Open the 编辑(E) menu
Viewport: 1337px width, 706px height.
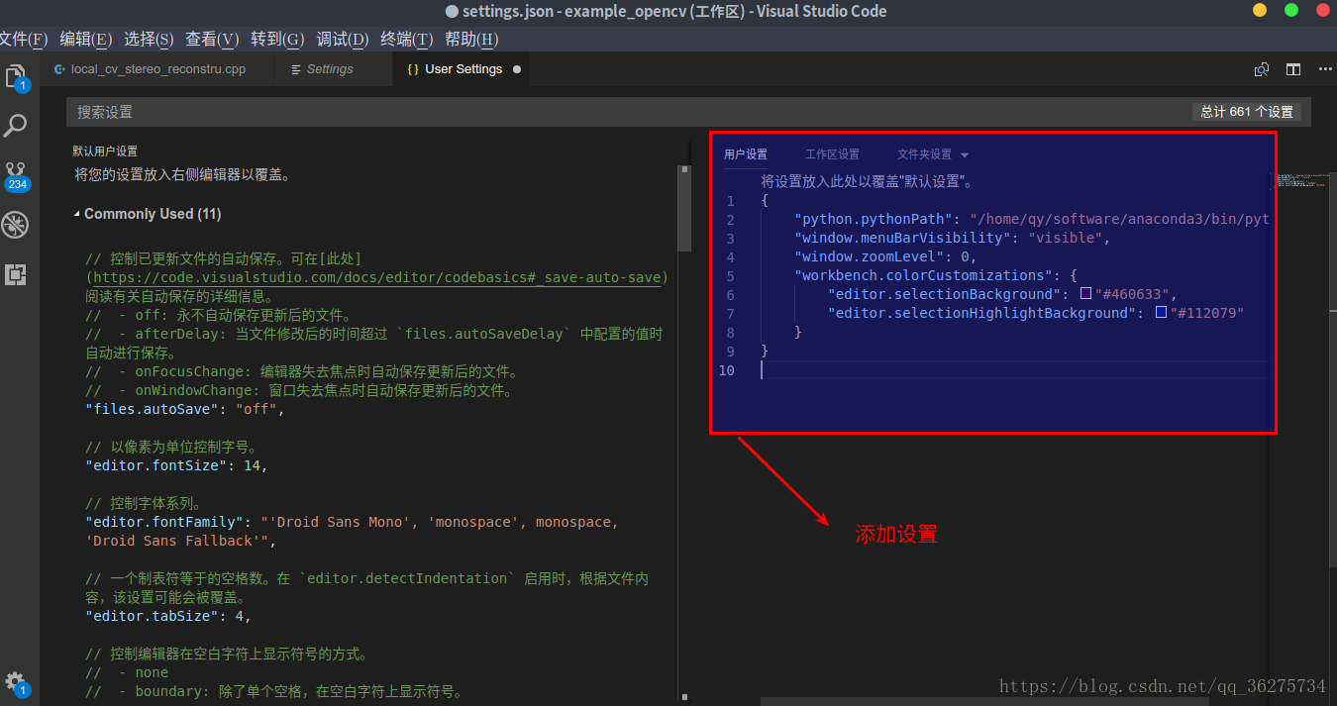pyautogui.click(x=85, y=40)
